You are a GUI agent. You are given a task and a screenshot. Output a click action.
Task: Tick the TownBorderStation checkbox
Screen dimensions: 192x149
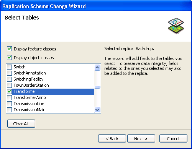point(9,85)
